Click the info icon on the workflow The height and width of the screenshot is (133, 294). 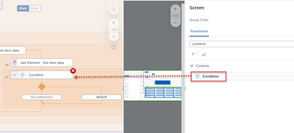[x=114, y=47]
